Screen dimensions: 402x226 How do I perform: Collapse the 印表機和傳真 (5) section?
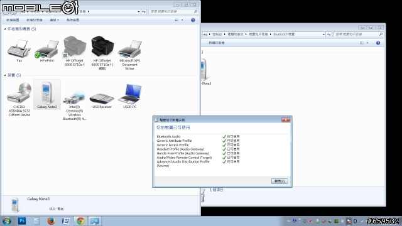(x=5, y=30)
